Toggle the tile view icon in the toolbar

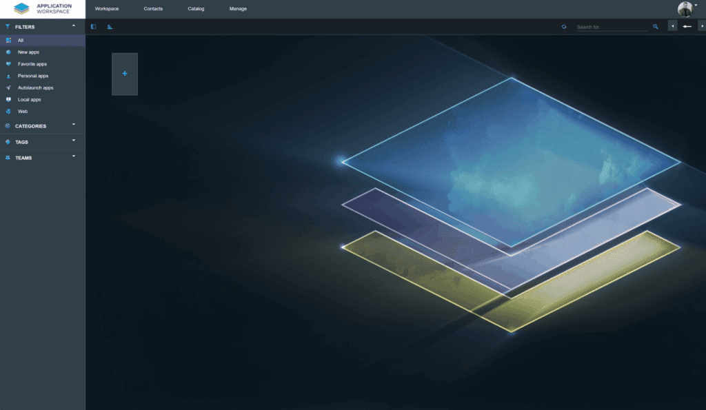click(x=93, y=26)
